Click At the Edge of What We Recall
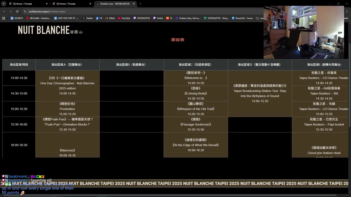 click(196, 145)
